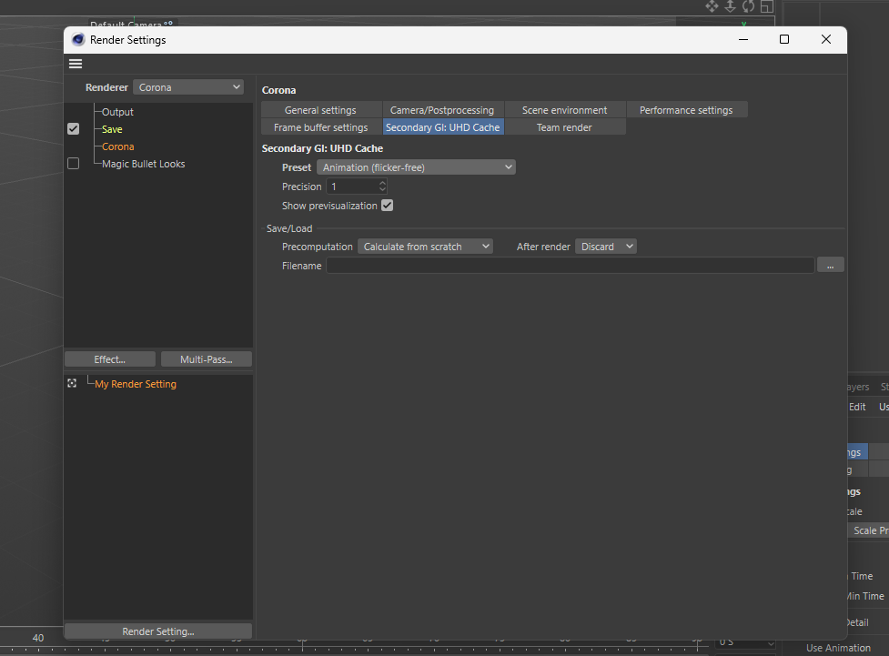Viewport: 889px width, 656px height.
Task: Click the Multi-Pass... button
Action: tap(207, 359)
